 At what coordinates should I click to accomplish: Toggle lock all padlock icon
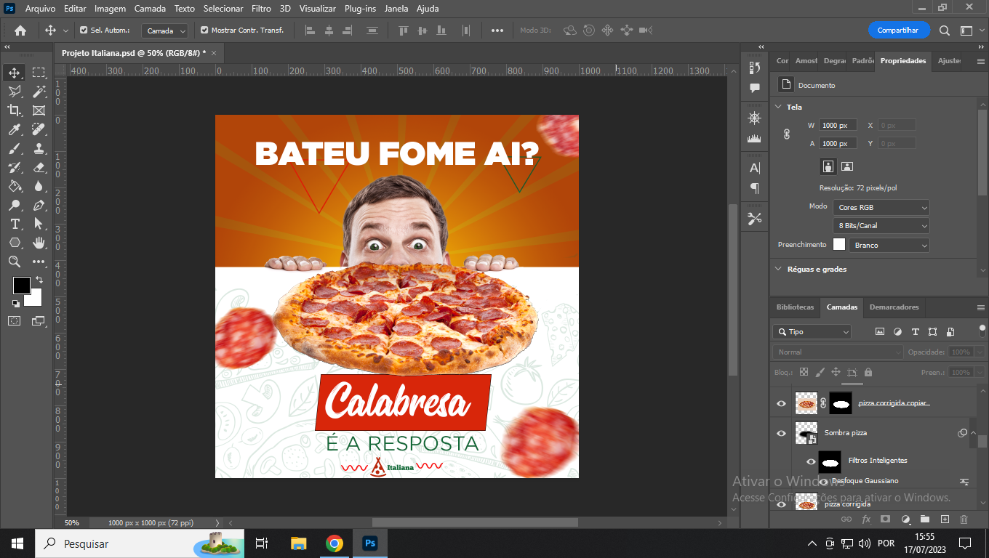(868, 372)
